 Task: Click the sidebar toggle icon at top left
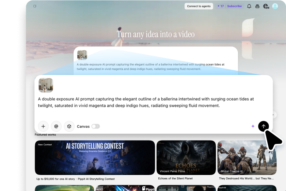(x=35, y=6)
